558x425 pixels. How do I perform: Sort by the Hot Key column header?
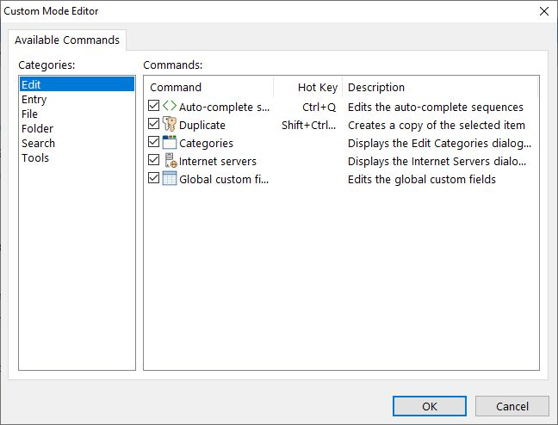pyautogui.click(x=307, y=87)
